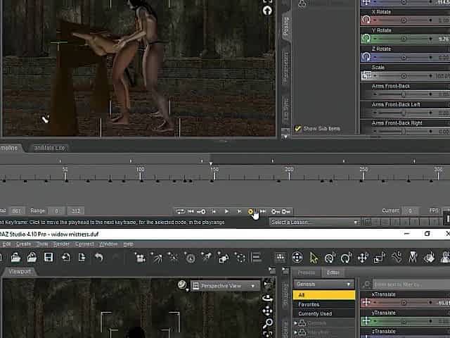Click the reset view arrow icon in top viewport
The image size is (450, 338).
pos(268,11)
